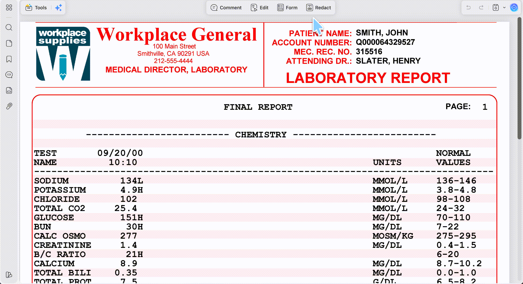Click the save document icon
Image resolution: width=523 pixels, height=284 pixels.
tap(496, 7)
